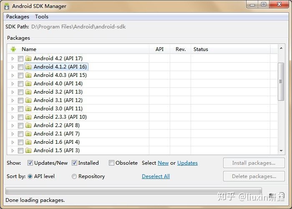Viewport: 292px width, 209px height.
Task: Open the Tools menu
Action: (42, 17)
